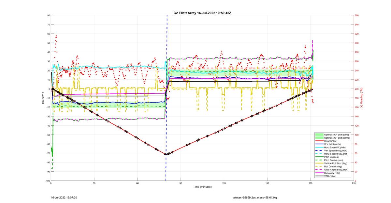Click the left y-axis tick label '-100'
Viewport: 391px width, 203px height.
pos(47,181)
